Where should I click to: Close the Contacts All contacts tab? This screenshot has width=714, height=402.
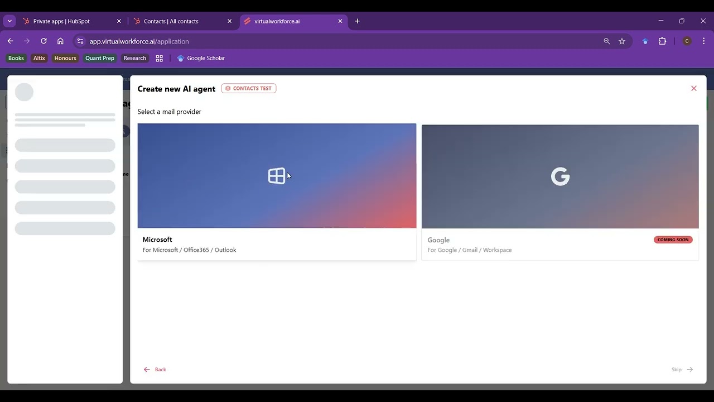click(229, 21)
